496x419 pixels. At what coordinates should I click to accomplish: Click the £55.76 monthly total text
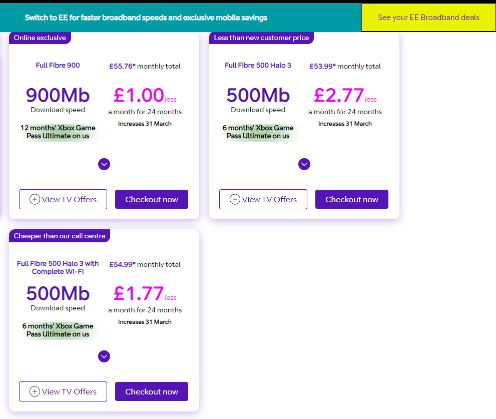pyautogui.click(x=145, y=66)
